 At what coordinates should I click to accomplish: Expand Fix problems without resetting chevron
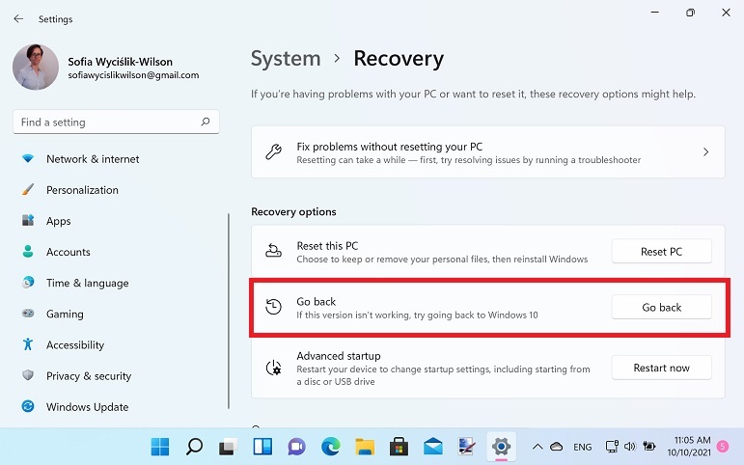coord(705,151)
